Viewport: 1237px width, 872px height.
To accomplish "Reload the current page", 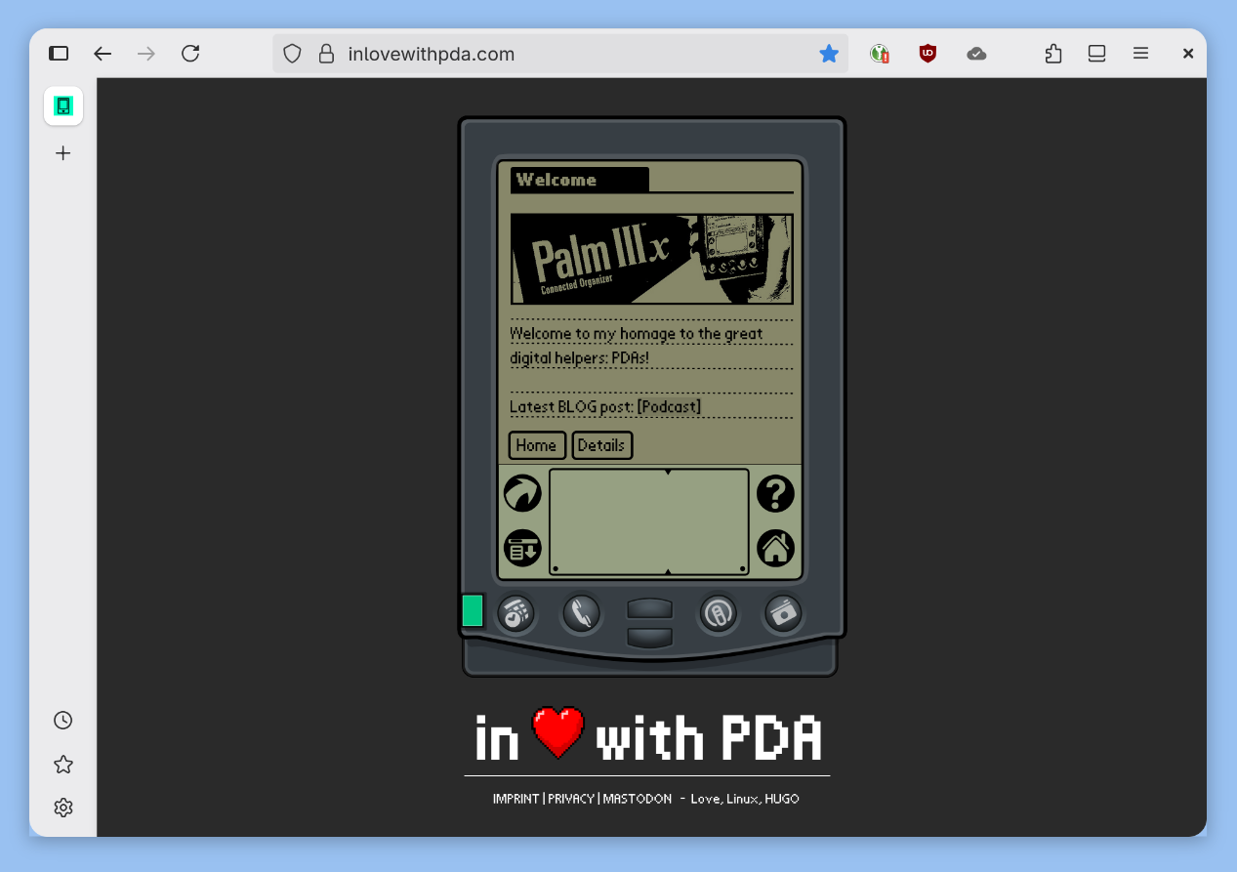I will coord(190,54).
